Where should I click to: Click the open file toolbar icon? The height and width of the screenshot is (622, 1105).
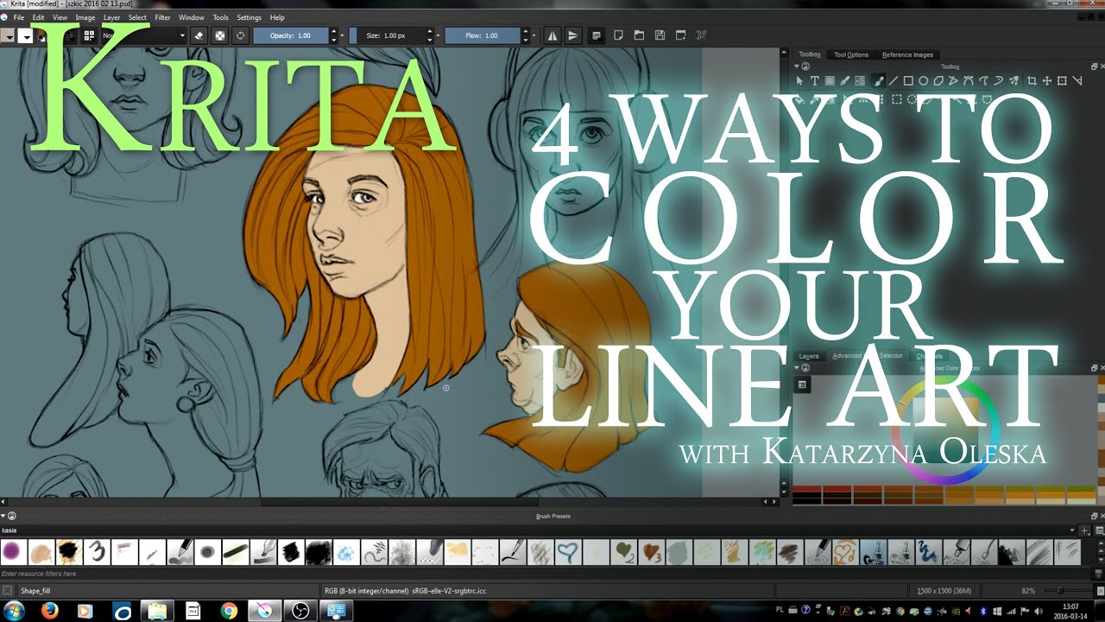(639, 35)
